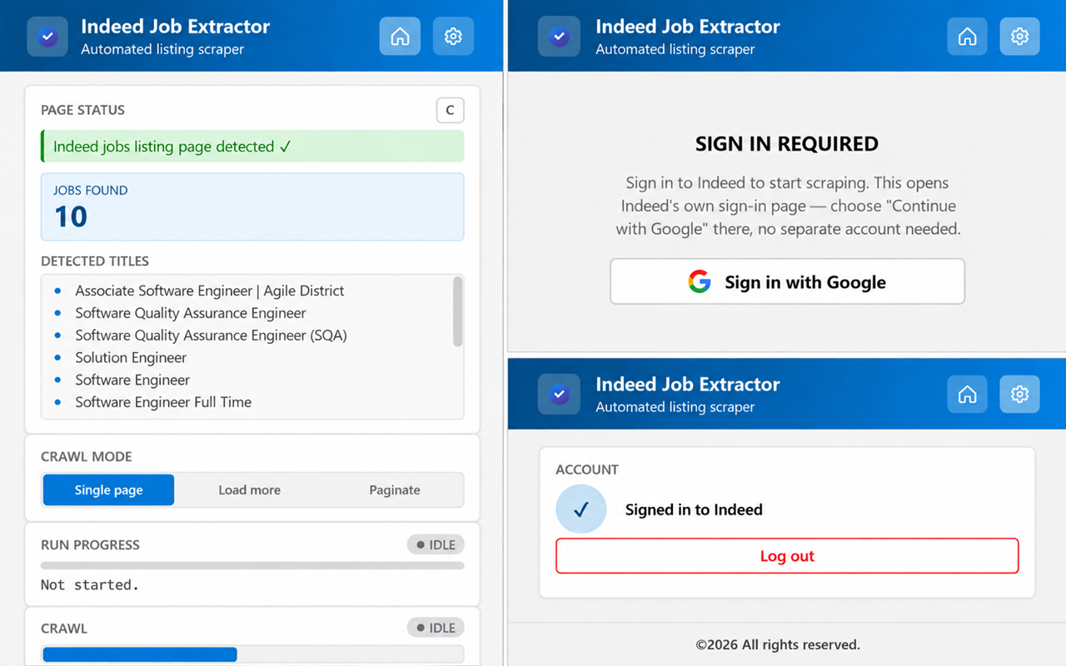
Task: Click the IDLE badge in the Crawl section
Action: point(436,628)
